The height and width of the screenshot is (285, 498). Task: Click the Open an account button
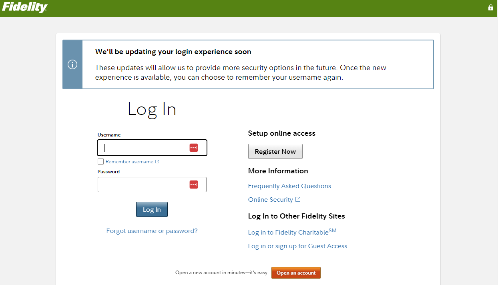pos(296,273)
